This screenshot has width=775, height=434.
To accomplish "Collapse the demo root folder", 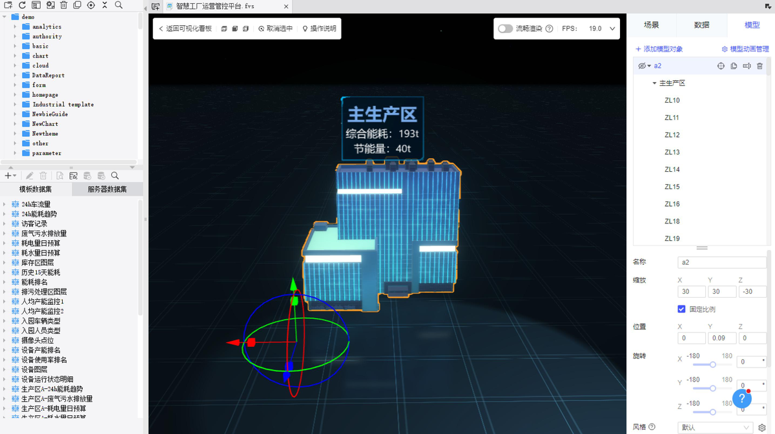I will 5,16.
